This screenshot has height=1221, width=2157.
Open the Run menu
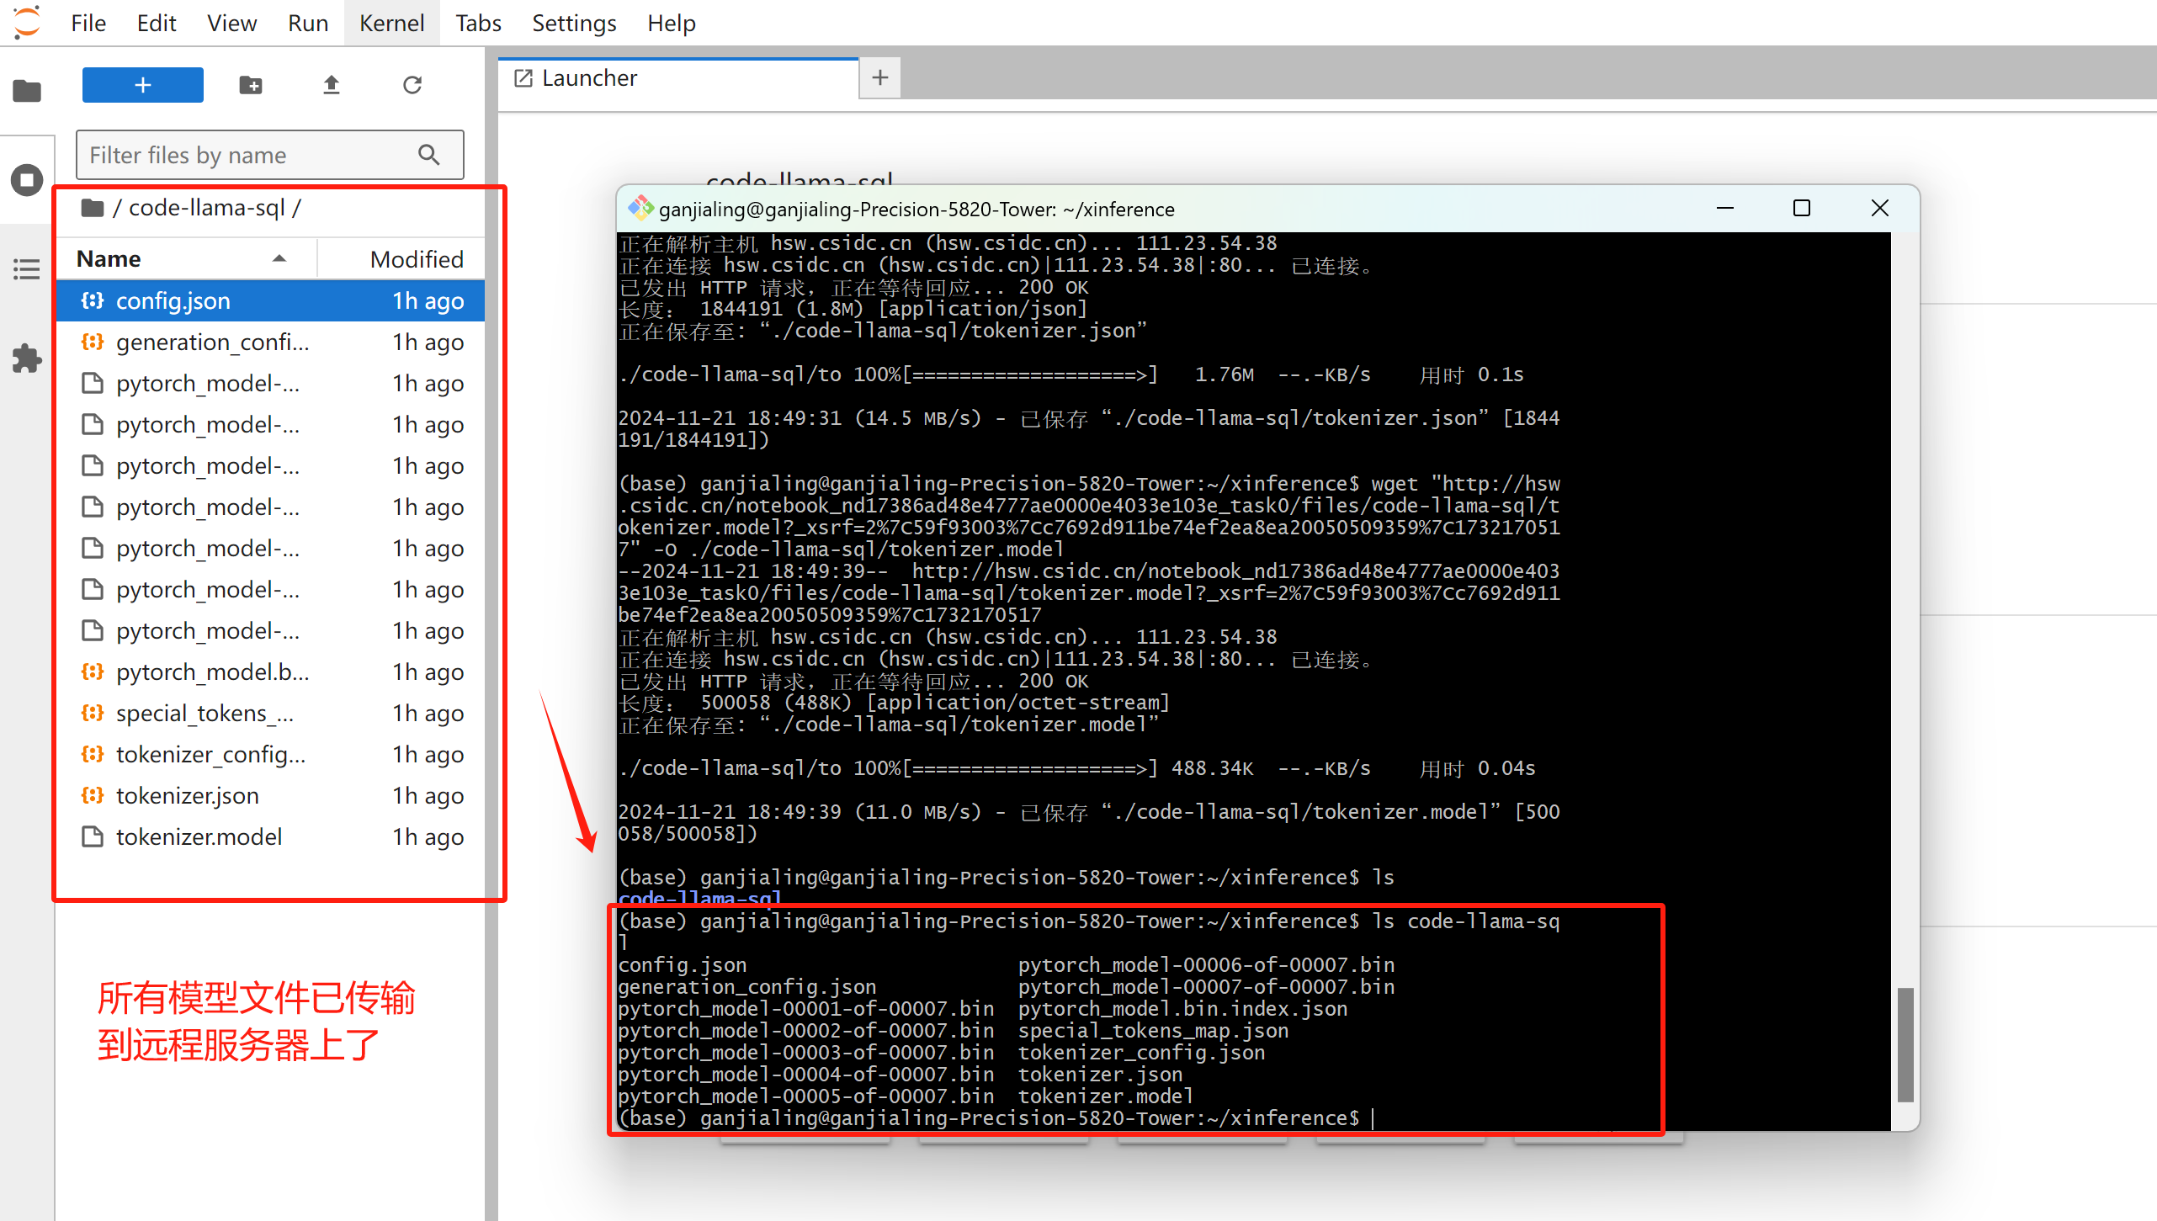(x=308, y=23)
